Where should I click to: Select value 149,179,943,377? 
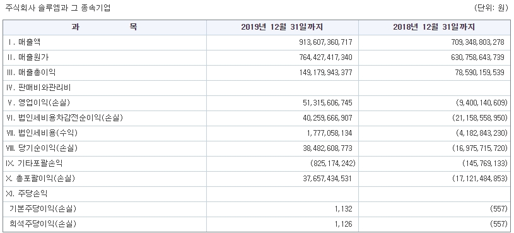pos(326,73)
